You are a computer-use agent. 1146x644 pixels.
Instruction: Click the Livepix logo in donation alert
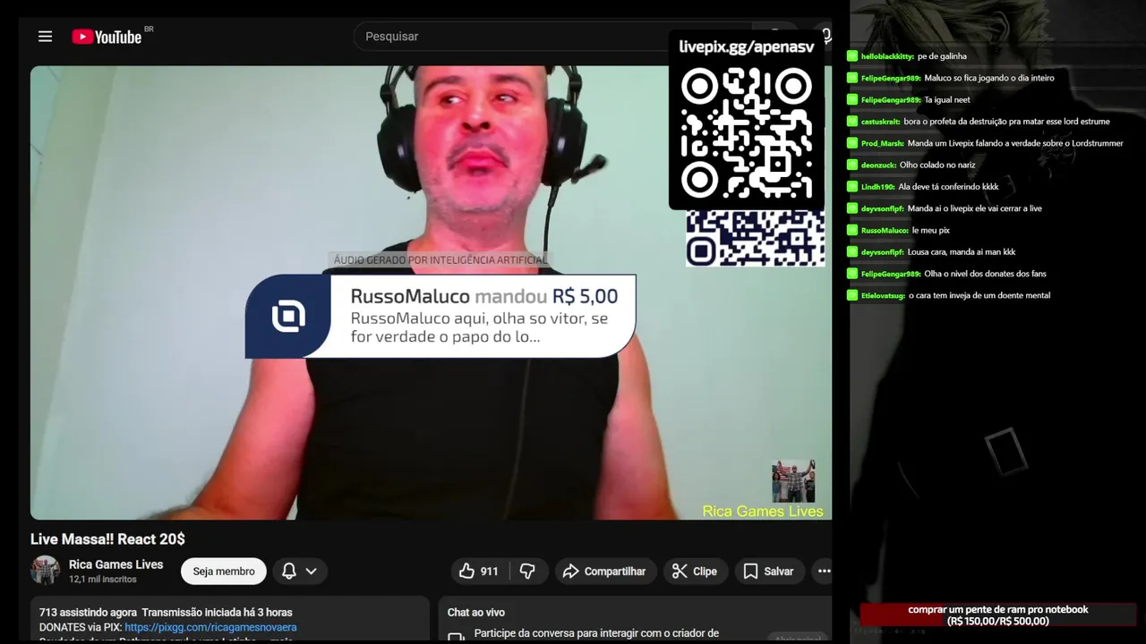(288, 317)
